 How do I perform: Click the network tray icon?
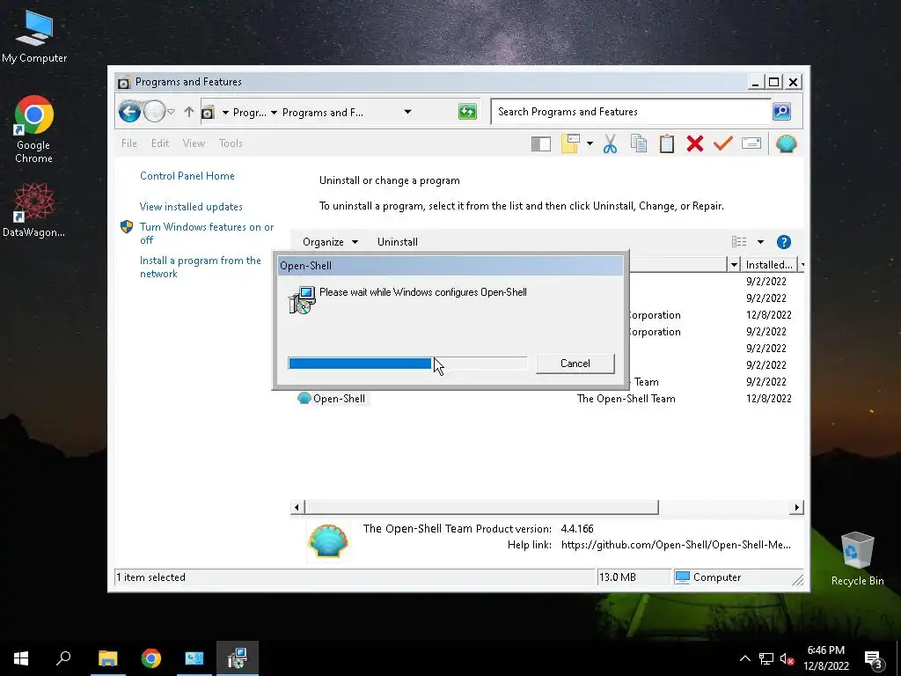pyautogui.click(x=766, y=658)
